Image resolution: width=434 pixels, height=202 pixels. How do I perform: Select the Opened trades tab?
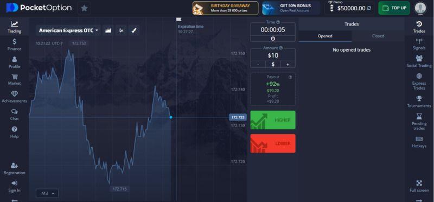coord(325,36)
